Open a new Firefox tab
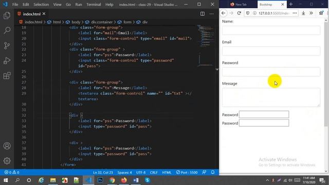The width and height of the screenshot is (329, 185). (x=291, y=4)
